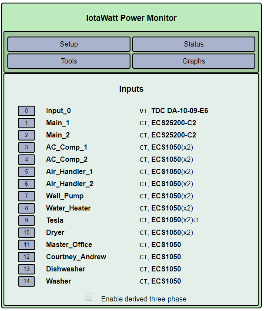The image size is (264, 311).
Task: Click ECS1050(x2) model on AC_Comp_1 row
Action: (x=172, y=147)
